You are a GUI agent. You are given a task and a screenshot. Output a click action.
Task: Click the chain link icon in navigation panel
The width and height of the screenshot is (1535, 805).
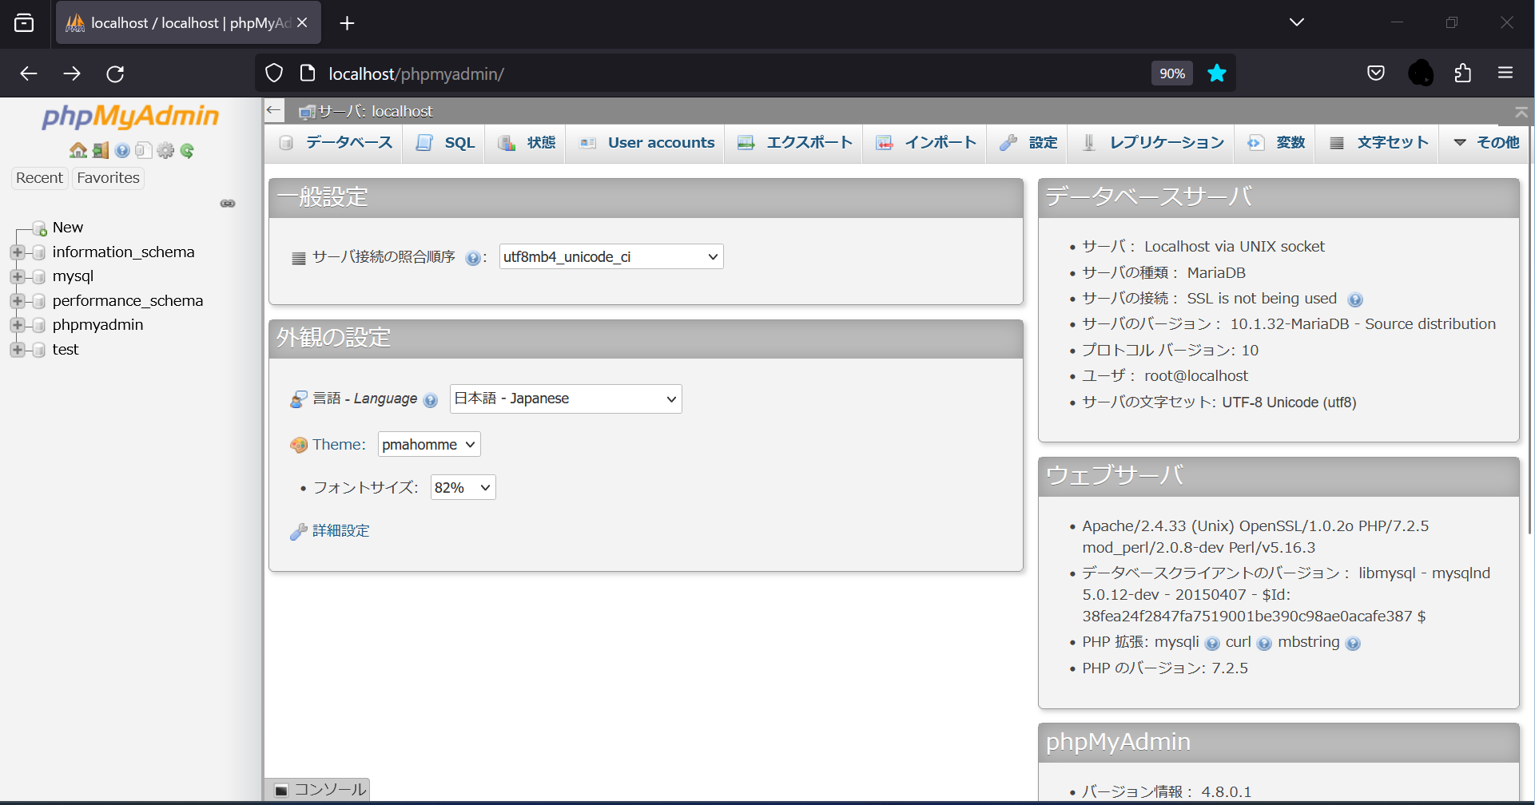click(x=228, y=204)
